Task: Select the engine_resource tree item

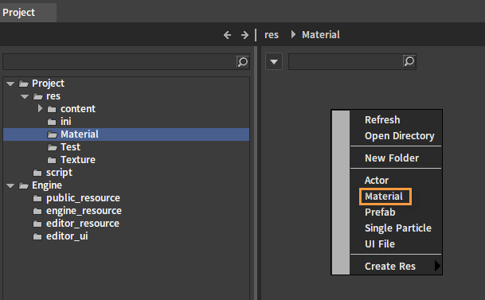Action: (x=84, y=211)
